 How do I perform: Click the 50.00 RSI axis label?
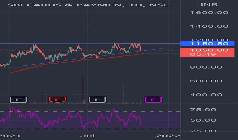click(x=203, y=120)
